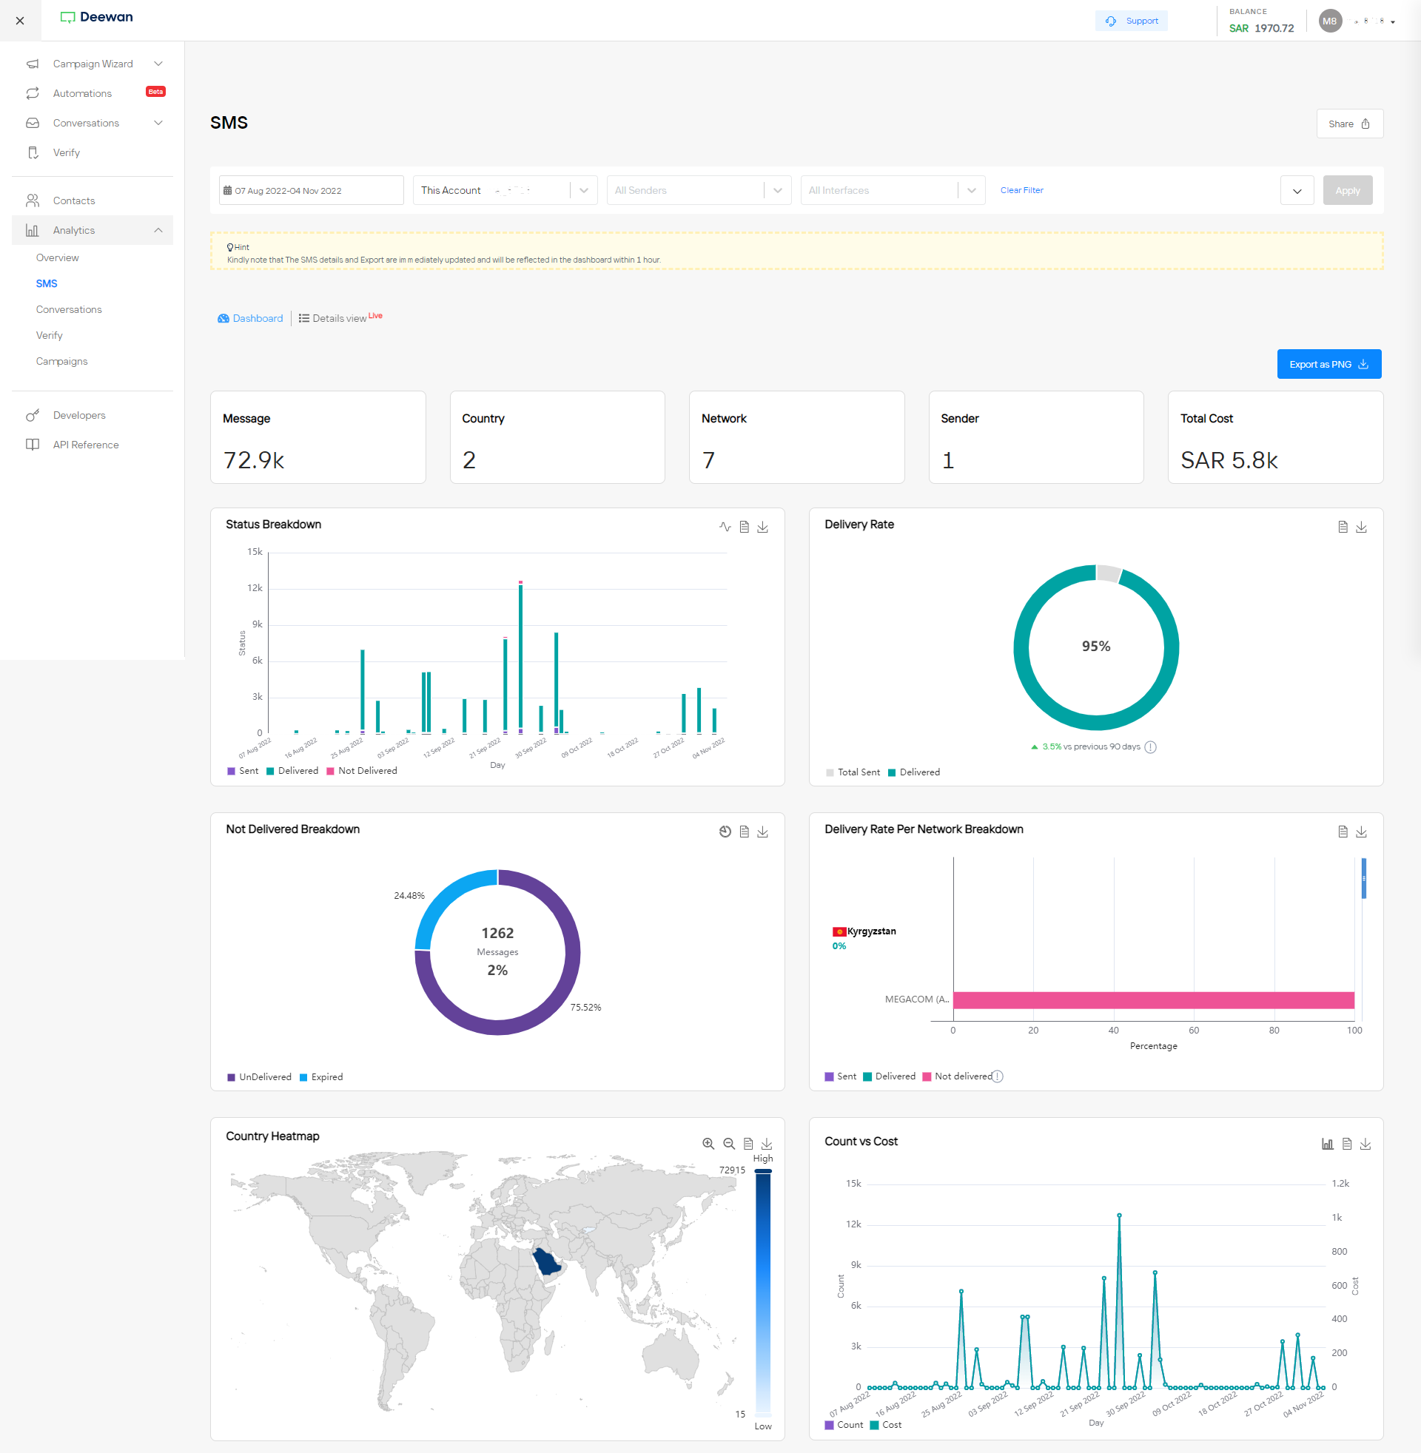1421x1453 pixels.
Task: Download the Delivery Rate Per Network chart
Action: tap(1361, 832)
